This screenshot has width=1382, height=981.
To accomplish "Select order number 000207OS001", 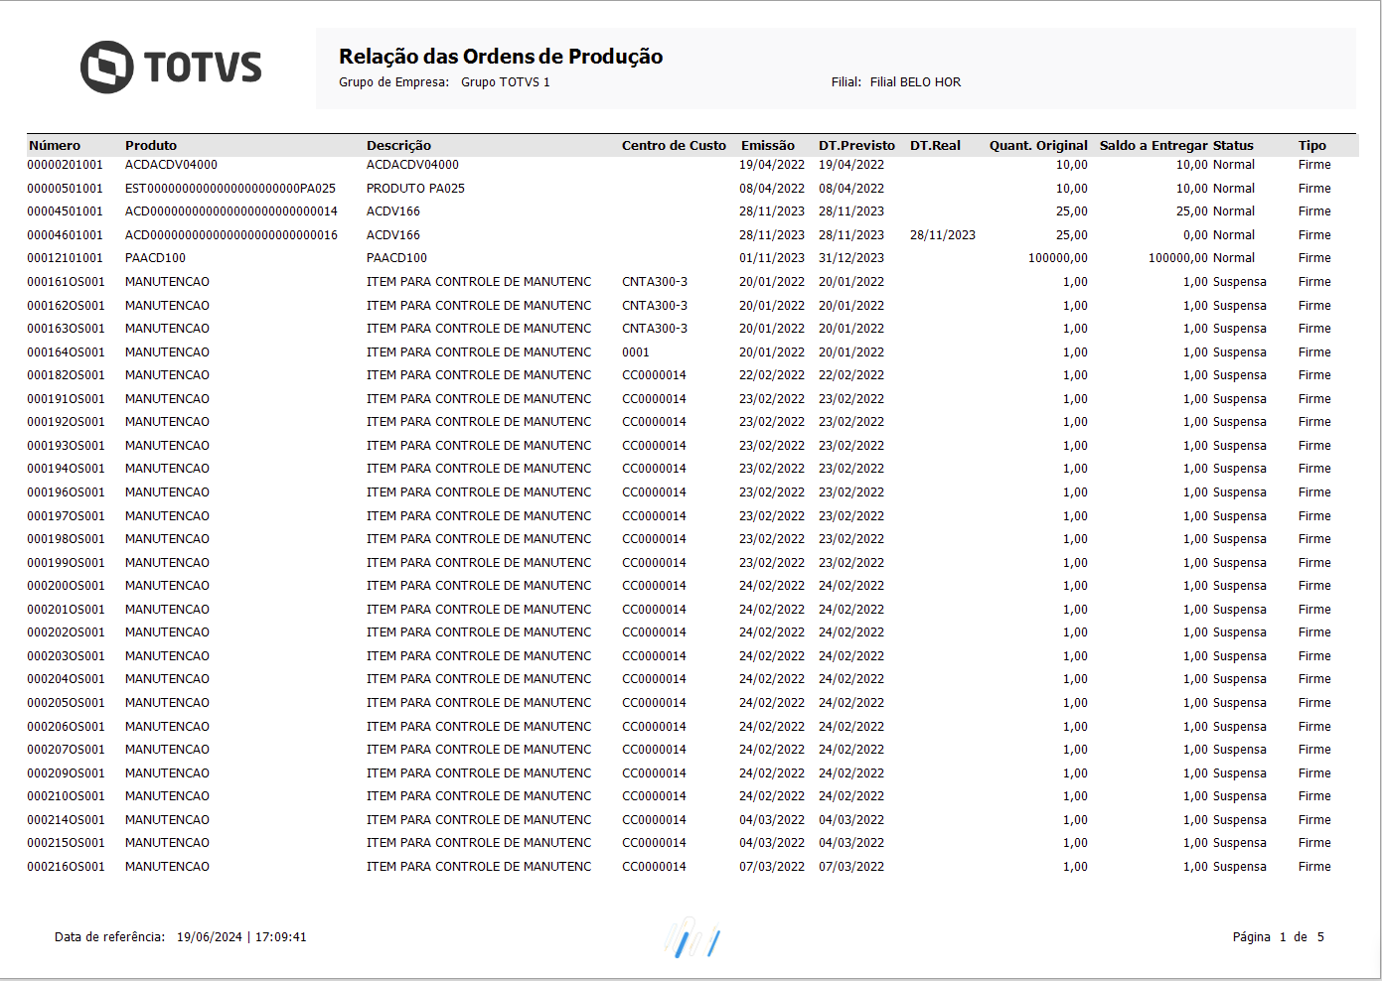I will 66,750.
